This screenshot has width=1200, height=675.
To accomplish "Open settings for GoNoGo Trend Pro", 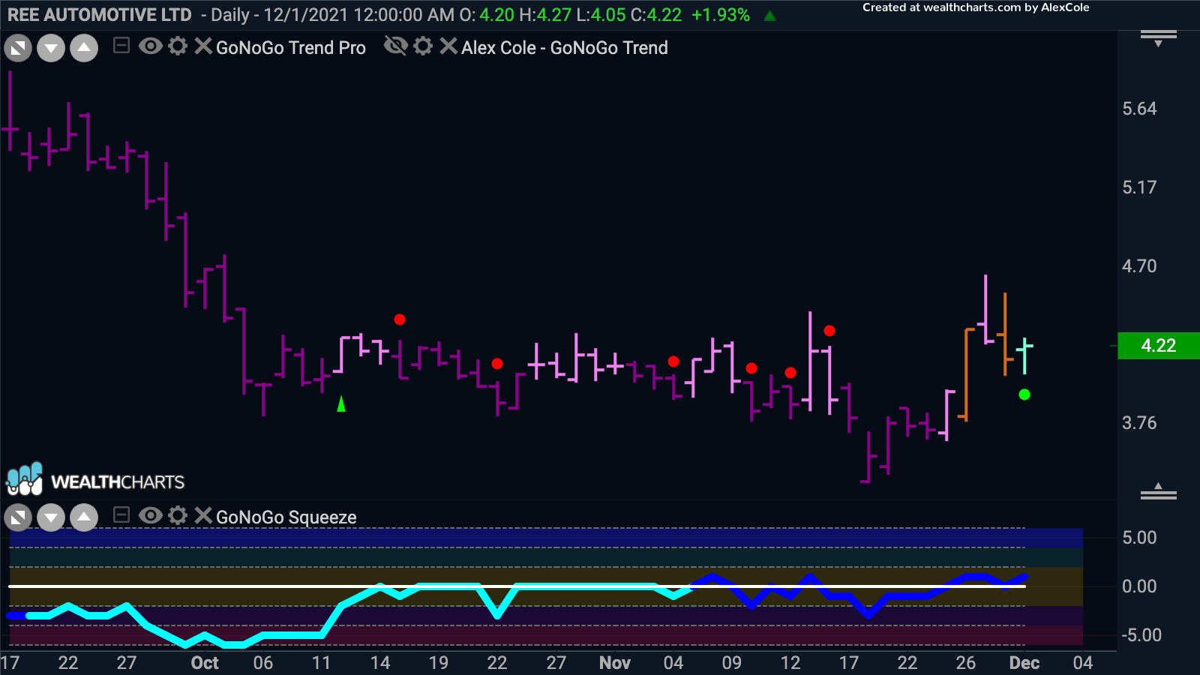I will point(178,46).
